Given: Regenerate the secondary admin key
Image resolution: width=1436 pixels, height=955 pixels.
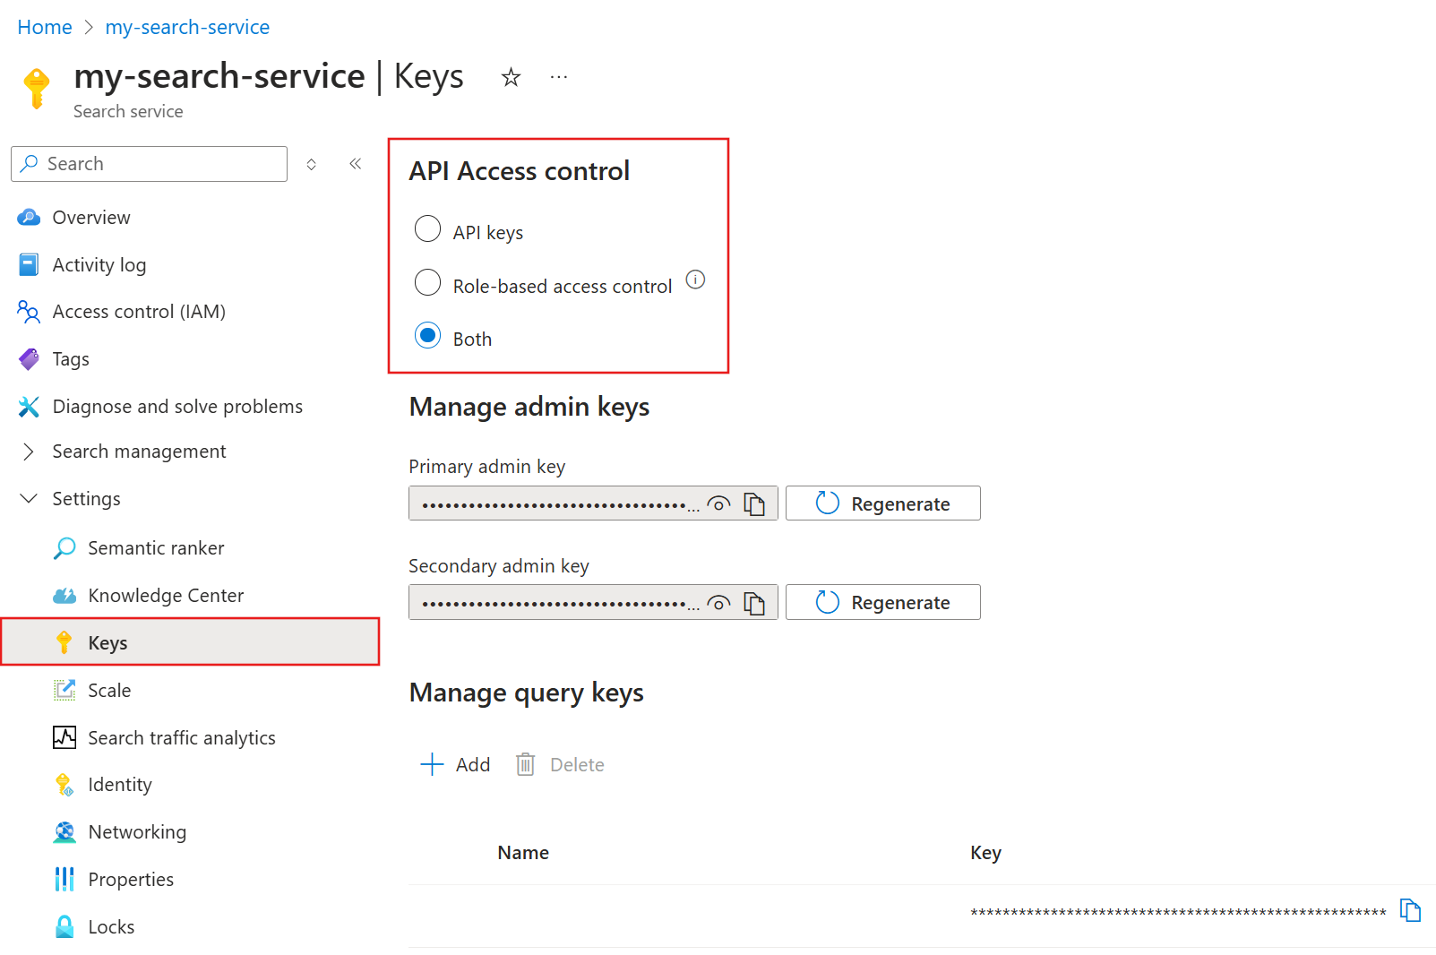Looking at the screenshot, I should pos(882,601).
